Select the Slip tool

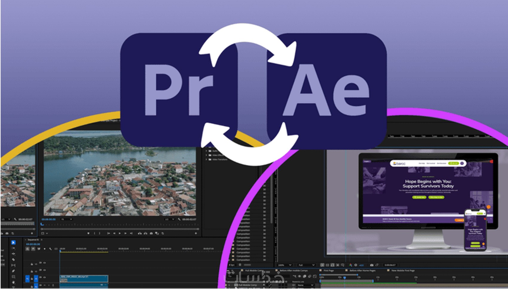pyautogui.click(x=13, y=265)
